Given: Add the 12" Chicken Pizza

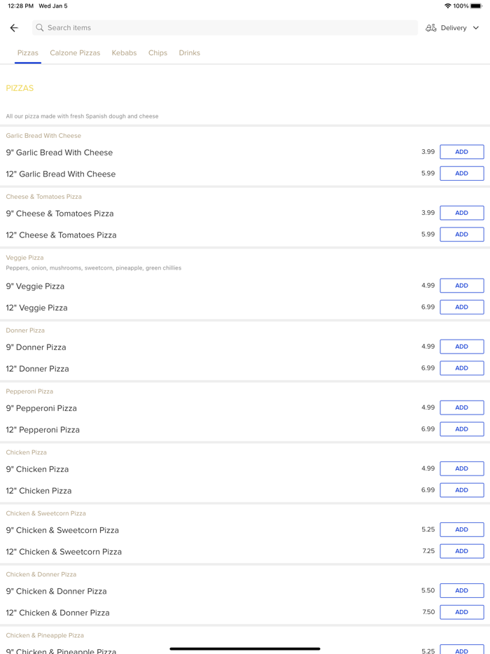Looking at the screenshot, I should coord(461,490).
